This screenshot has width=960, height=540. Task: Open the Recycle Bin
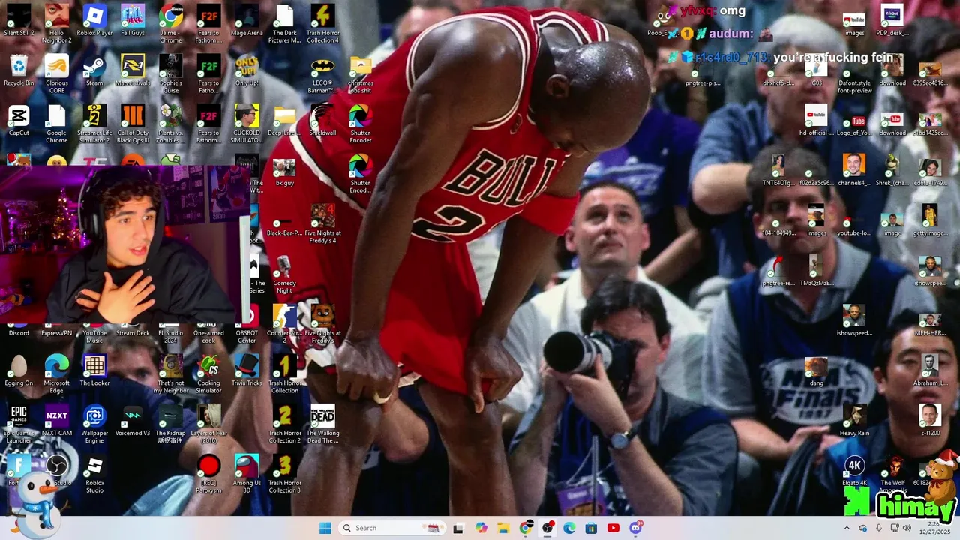click(x=19, y=71)
